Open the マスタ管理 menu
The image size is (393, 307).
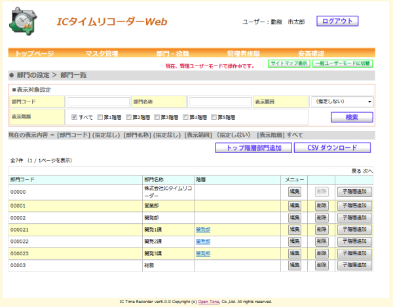(102, 53)
